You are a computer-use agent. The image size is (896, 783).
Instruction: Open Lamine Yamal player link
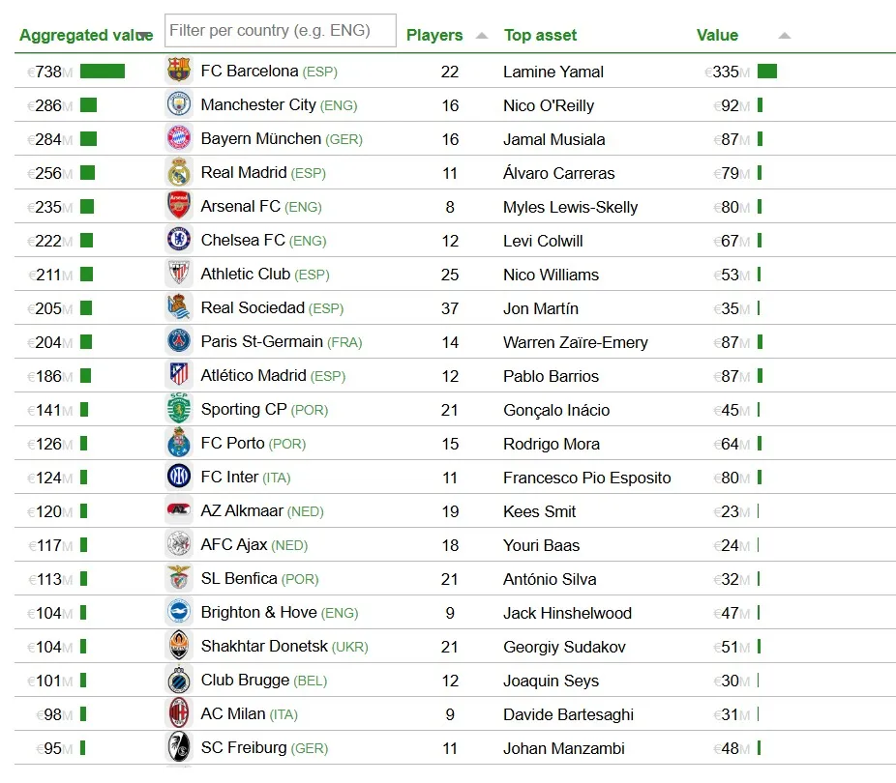[x=553, y=72]
